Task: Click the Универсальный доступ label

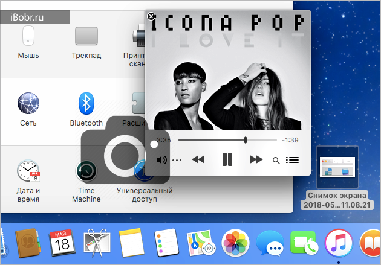Action: [145, 195]
